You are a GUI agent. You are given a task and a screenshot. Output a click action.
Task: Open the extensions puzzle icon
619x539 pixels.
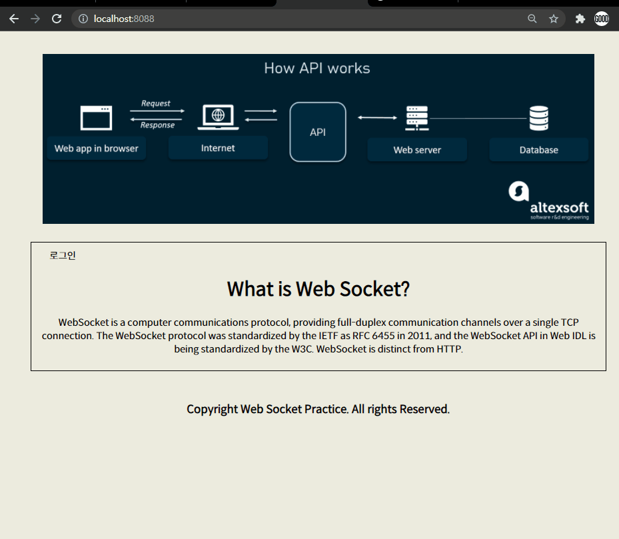click(580, 19)
